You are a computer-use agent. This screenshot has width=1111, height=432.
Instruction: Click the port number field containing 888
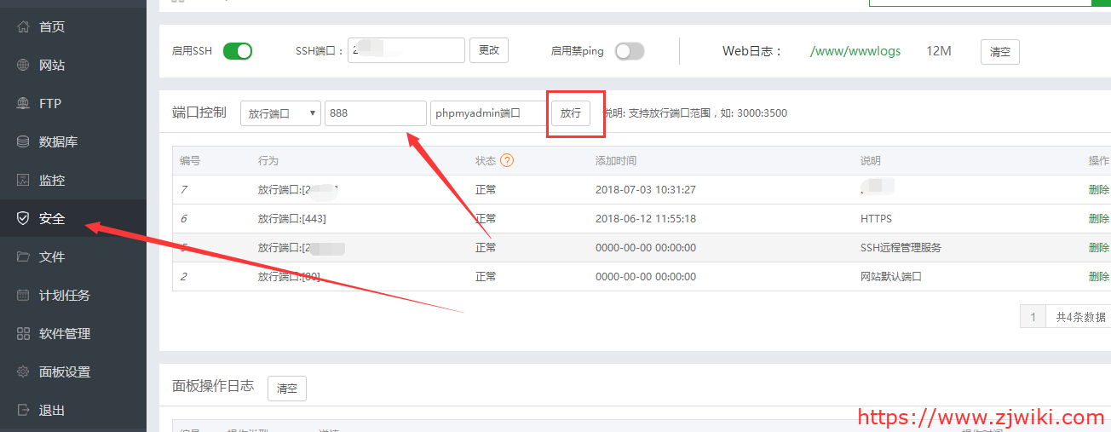375,113
